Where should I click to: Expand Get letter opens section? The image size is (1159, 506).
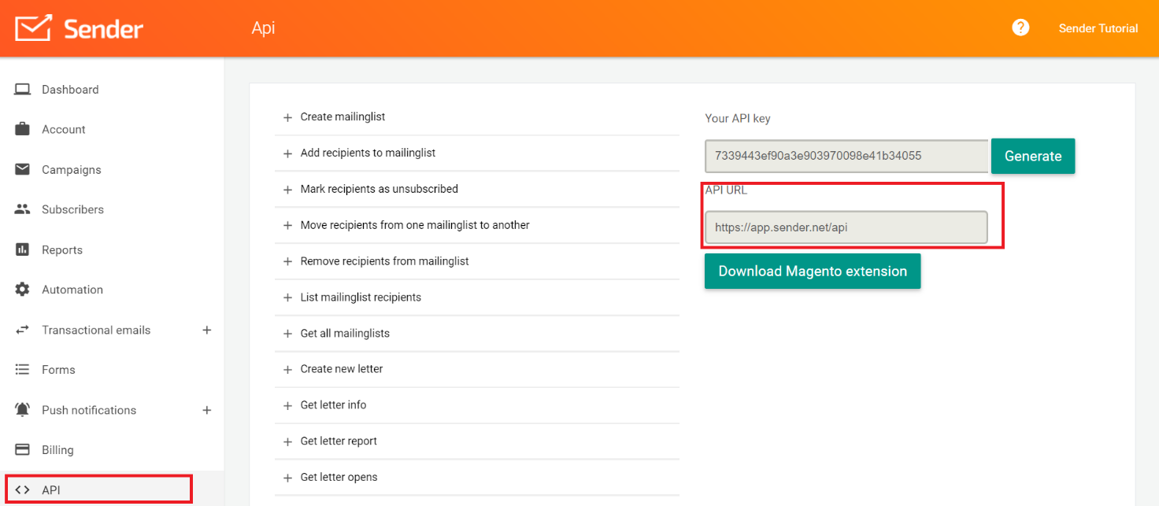(x=477, y=478)
